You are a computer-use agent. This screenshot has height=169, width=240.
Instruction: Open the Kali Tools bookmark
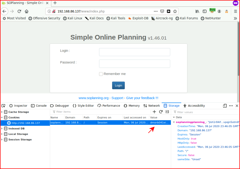pos(116,18)
